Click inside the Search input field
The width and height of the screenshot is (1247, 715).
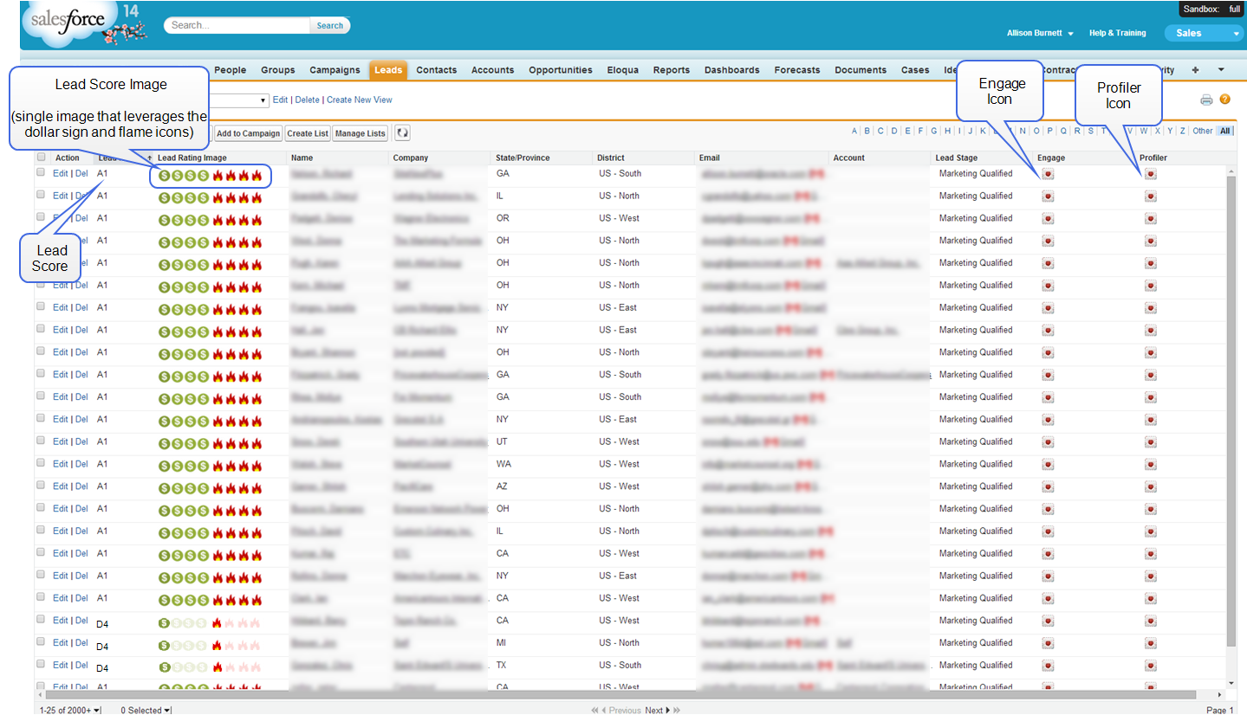[236, 25]
